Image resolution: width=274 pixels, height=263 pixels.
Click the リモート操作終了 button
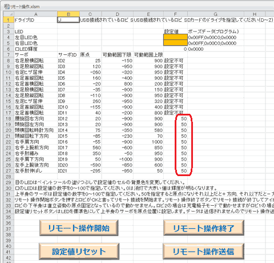click(x=204, y=228)
